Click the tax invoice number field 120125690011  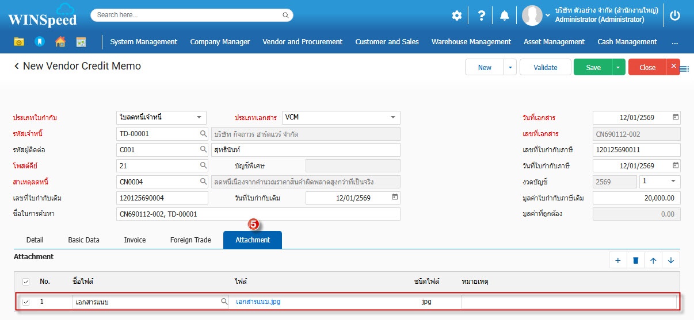[x=636, y=150]
